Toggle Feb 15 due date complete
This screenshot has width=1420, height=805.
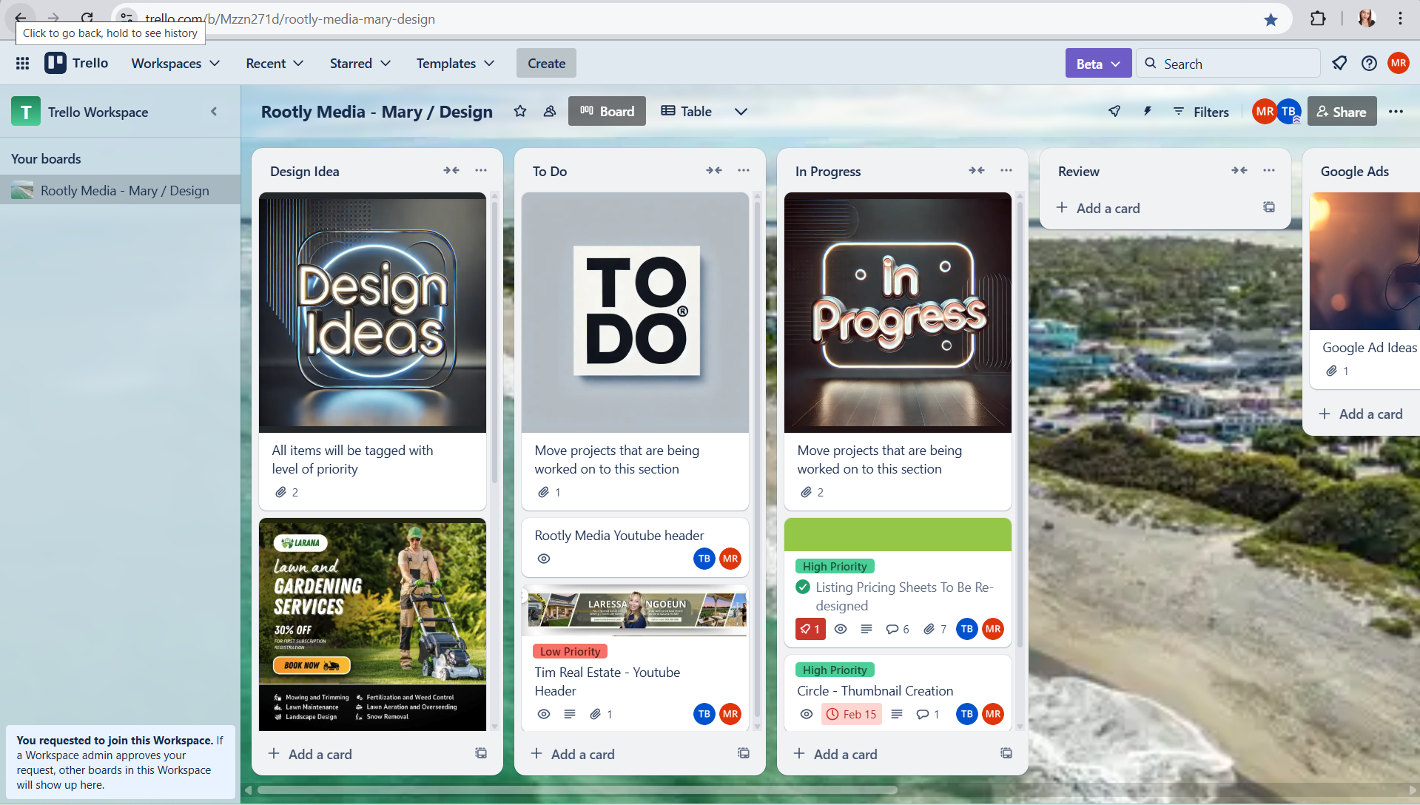click(852, 715)
